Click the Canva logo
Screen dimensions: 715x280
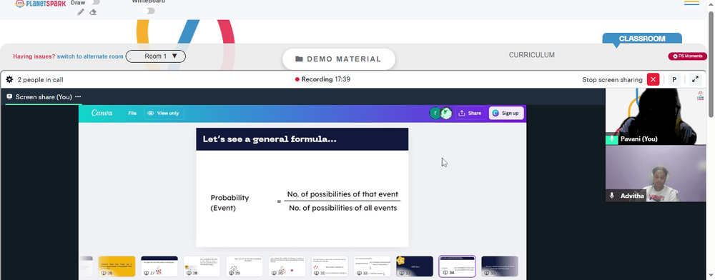coord(102,113)
